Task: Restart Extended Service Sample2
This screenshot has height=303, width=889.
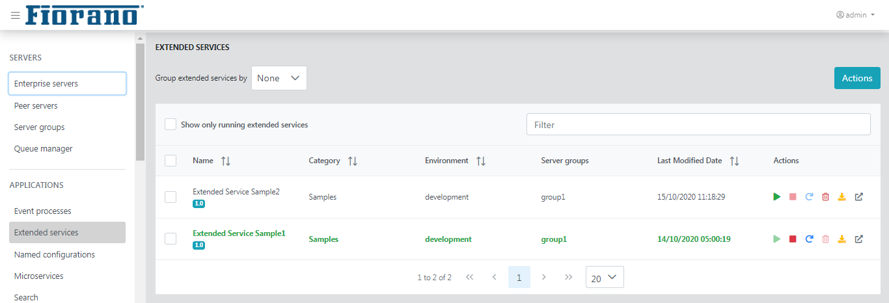Action: [809, 197]
